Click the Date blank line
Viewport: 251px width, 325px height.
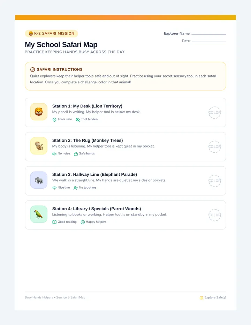click(x=209, y=41)
